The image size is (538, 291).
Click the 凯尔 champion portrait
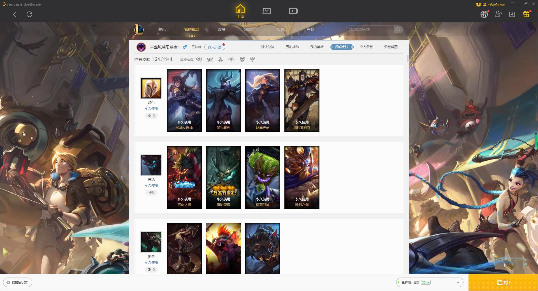[x=151, y=88]
